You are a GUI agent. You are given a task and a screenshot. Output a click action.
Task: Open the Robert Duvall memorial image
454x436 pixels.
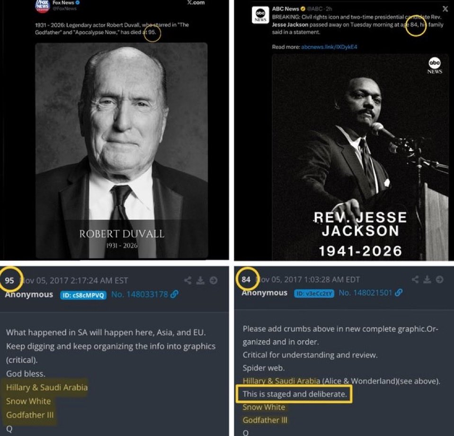coord(121,150)
